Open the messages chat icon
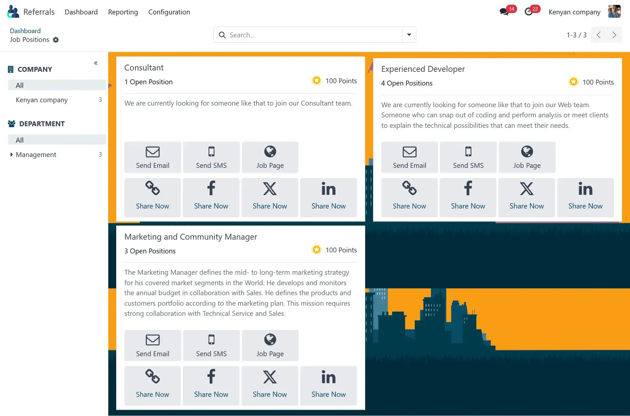The image size is (630, 416). pyautogui.click(x=504, y=12)
